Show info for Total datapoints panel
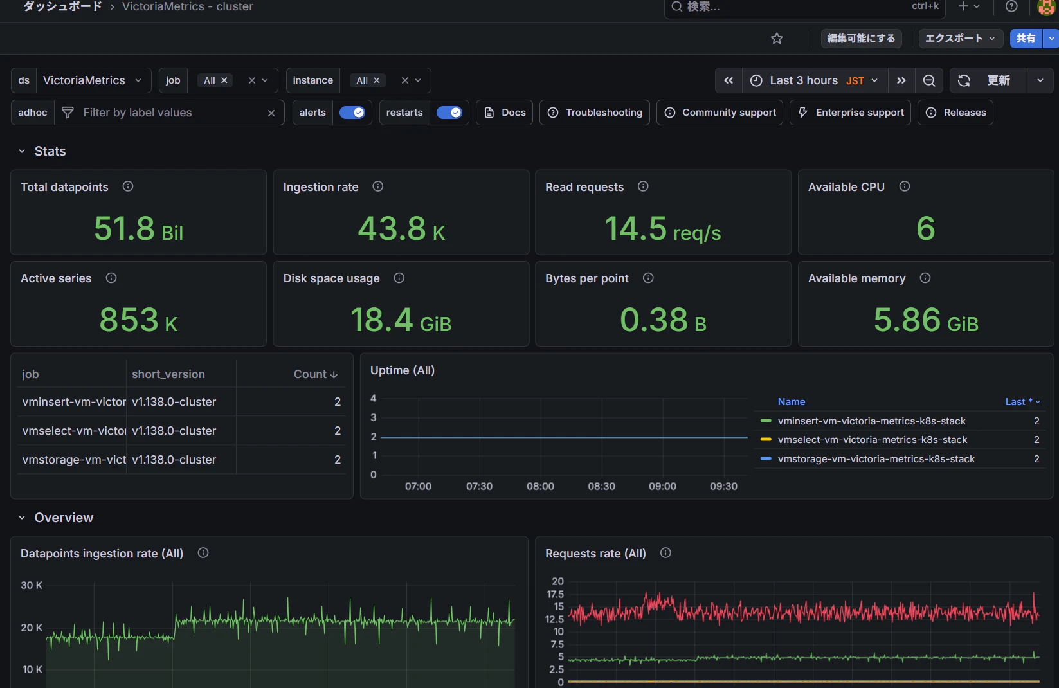 click(x=128, y=186)
